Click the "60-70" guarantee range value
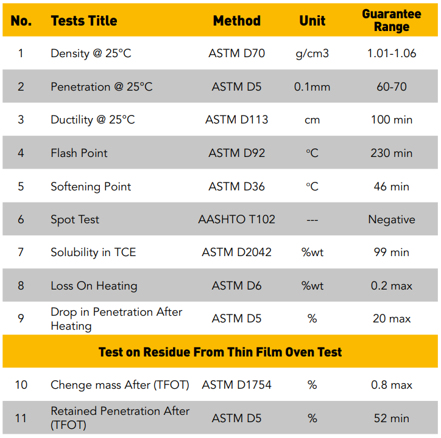This screenshot has width=441, height=438. (391, 86)
